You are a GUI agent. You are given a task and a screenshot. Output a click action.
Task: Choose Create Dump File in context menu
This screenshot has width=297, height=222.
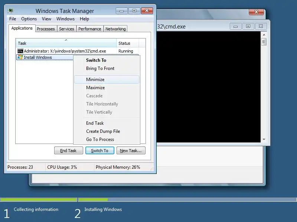point(107,131)
